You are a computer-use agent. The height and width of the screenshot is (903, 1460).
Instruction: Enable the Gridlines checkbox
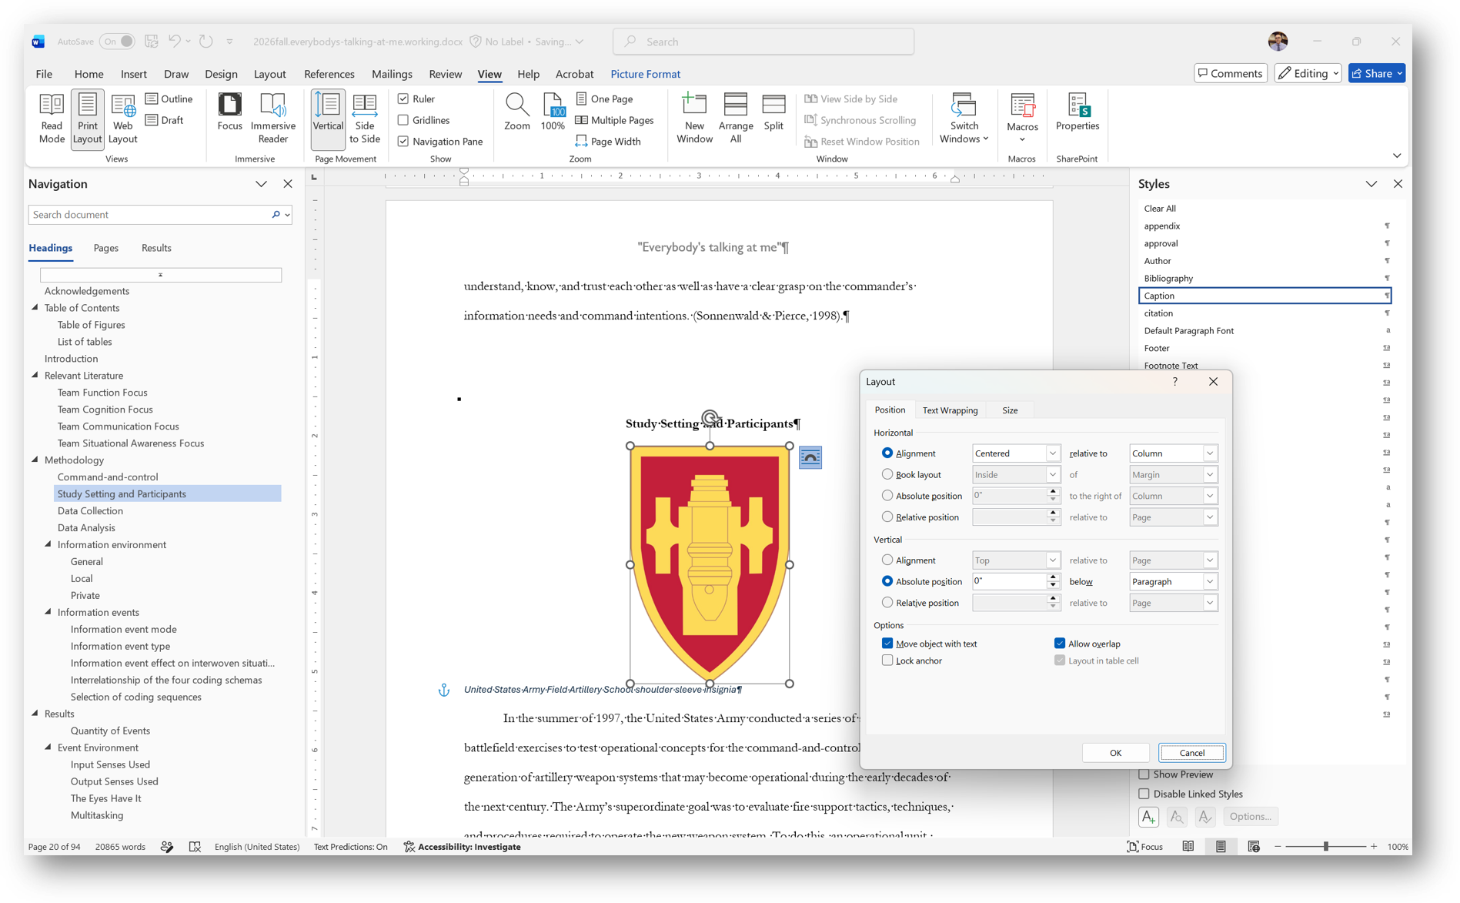(403, 120)
